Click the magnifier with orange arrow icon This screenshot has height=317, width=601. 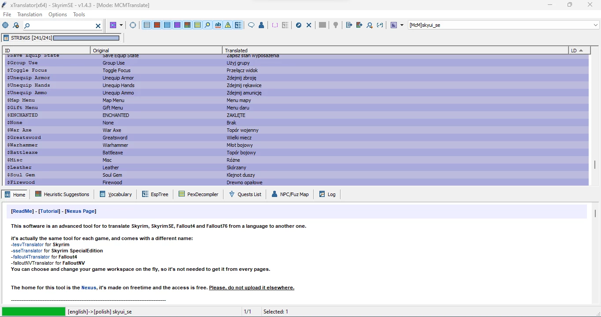370,25
